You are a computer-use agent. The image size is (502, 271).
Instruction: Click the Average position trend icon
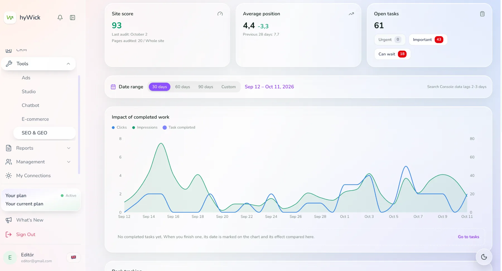click(x=351, y=14)
